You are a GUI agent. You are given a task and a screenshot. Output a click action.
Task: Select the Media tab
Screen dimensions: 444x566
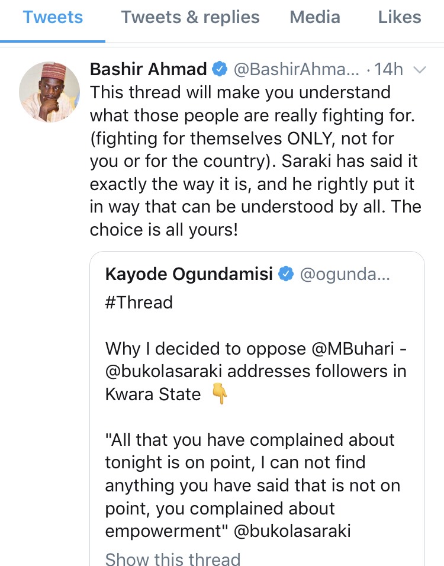[315, 18]
